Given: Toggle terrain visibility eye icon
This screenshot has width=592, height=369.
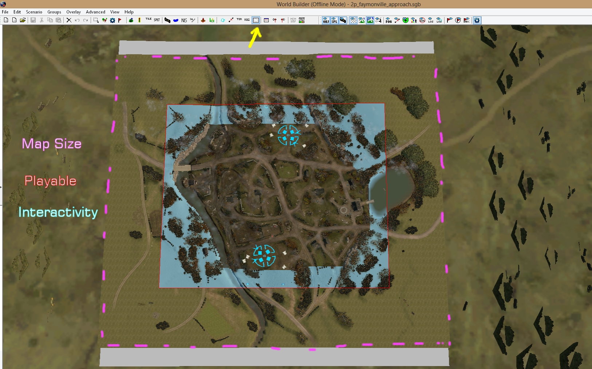Looking at the screenshot, I should pos(362,20).
